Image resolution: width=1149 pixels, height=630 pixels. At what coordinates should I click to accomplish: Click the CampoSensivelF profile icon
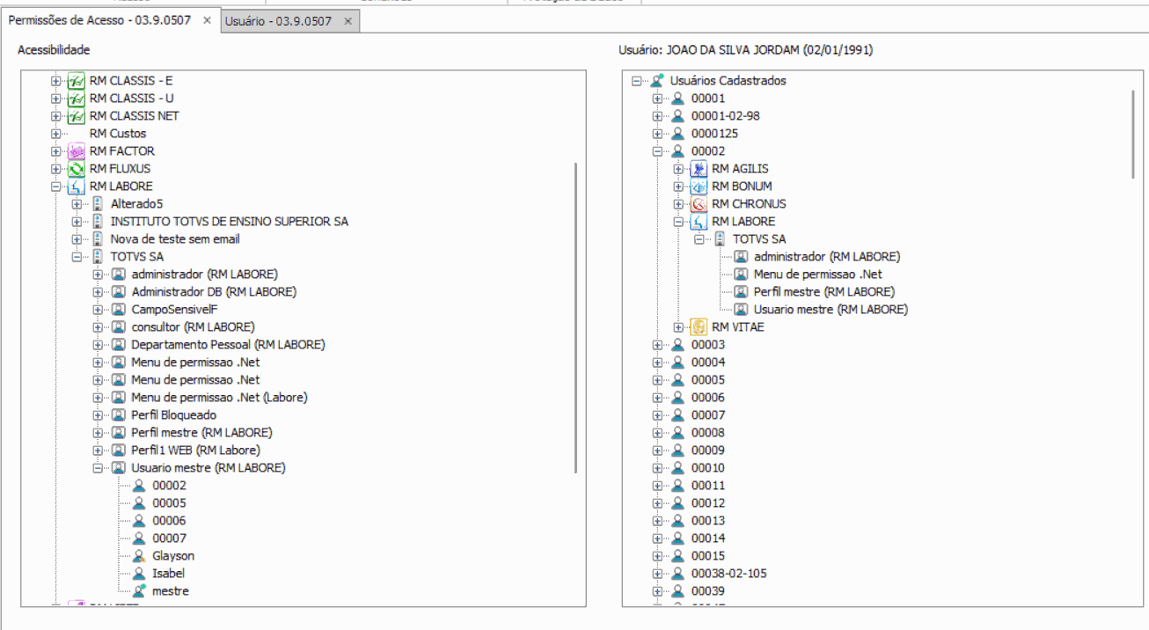[118, 310]
